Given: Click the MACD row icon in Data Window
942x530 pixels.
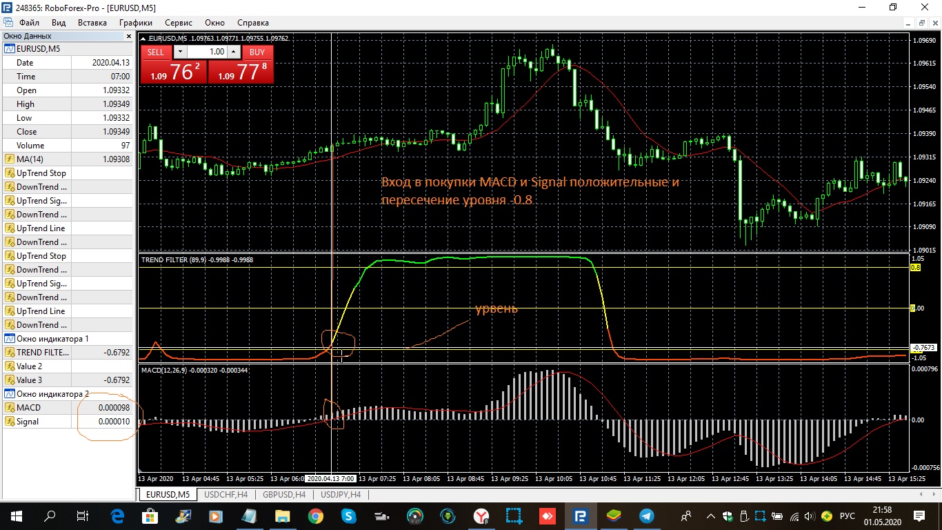Looking at the screenshot, I should click(x=10, y=407).
